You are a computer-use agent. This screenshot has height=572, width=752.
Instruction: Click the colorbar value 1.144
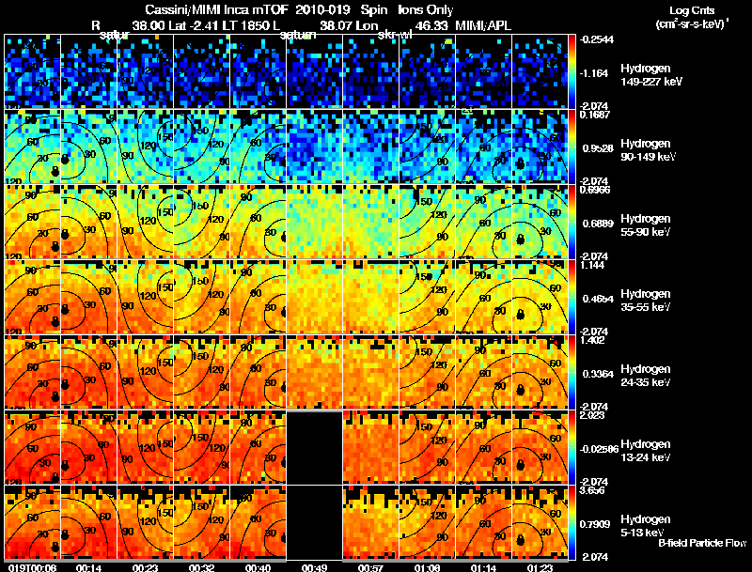coord(593,265)
